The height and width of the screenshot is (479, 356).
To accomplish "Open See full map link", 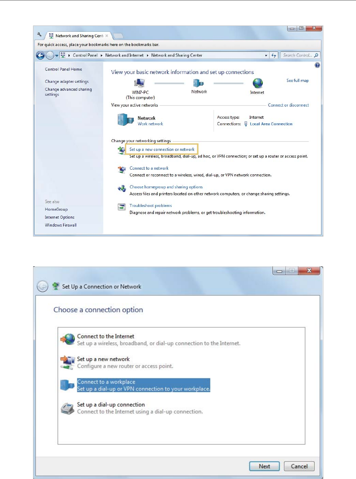I will (298, 81).
